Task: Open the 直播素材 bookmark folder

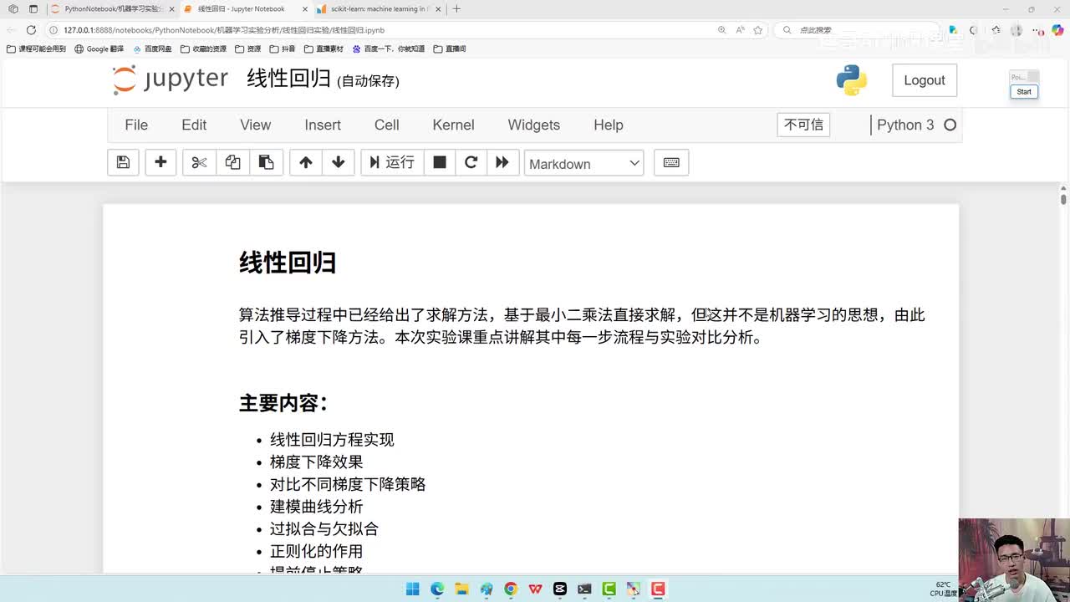Action: (324, 48)
